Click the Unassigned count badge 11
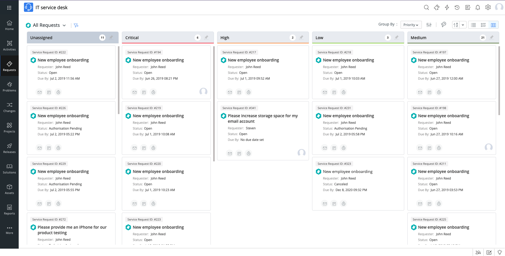The width and height of the screenshot is (505, 256). [x=102, y=38]
